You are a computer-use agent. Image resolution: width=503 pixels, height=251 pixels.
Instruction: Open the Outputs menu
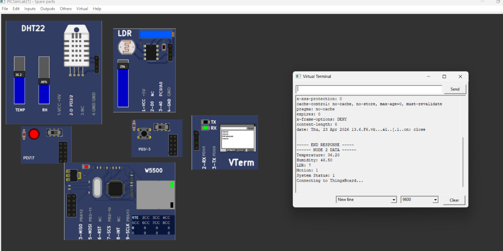click(x=48, y=9)
